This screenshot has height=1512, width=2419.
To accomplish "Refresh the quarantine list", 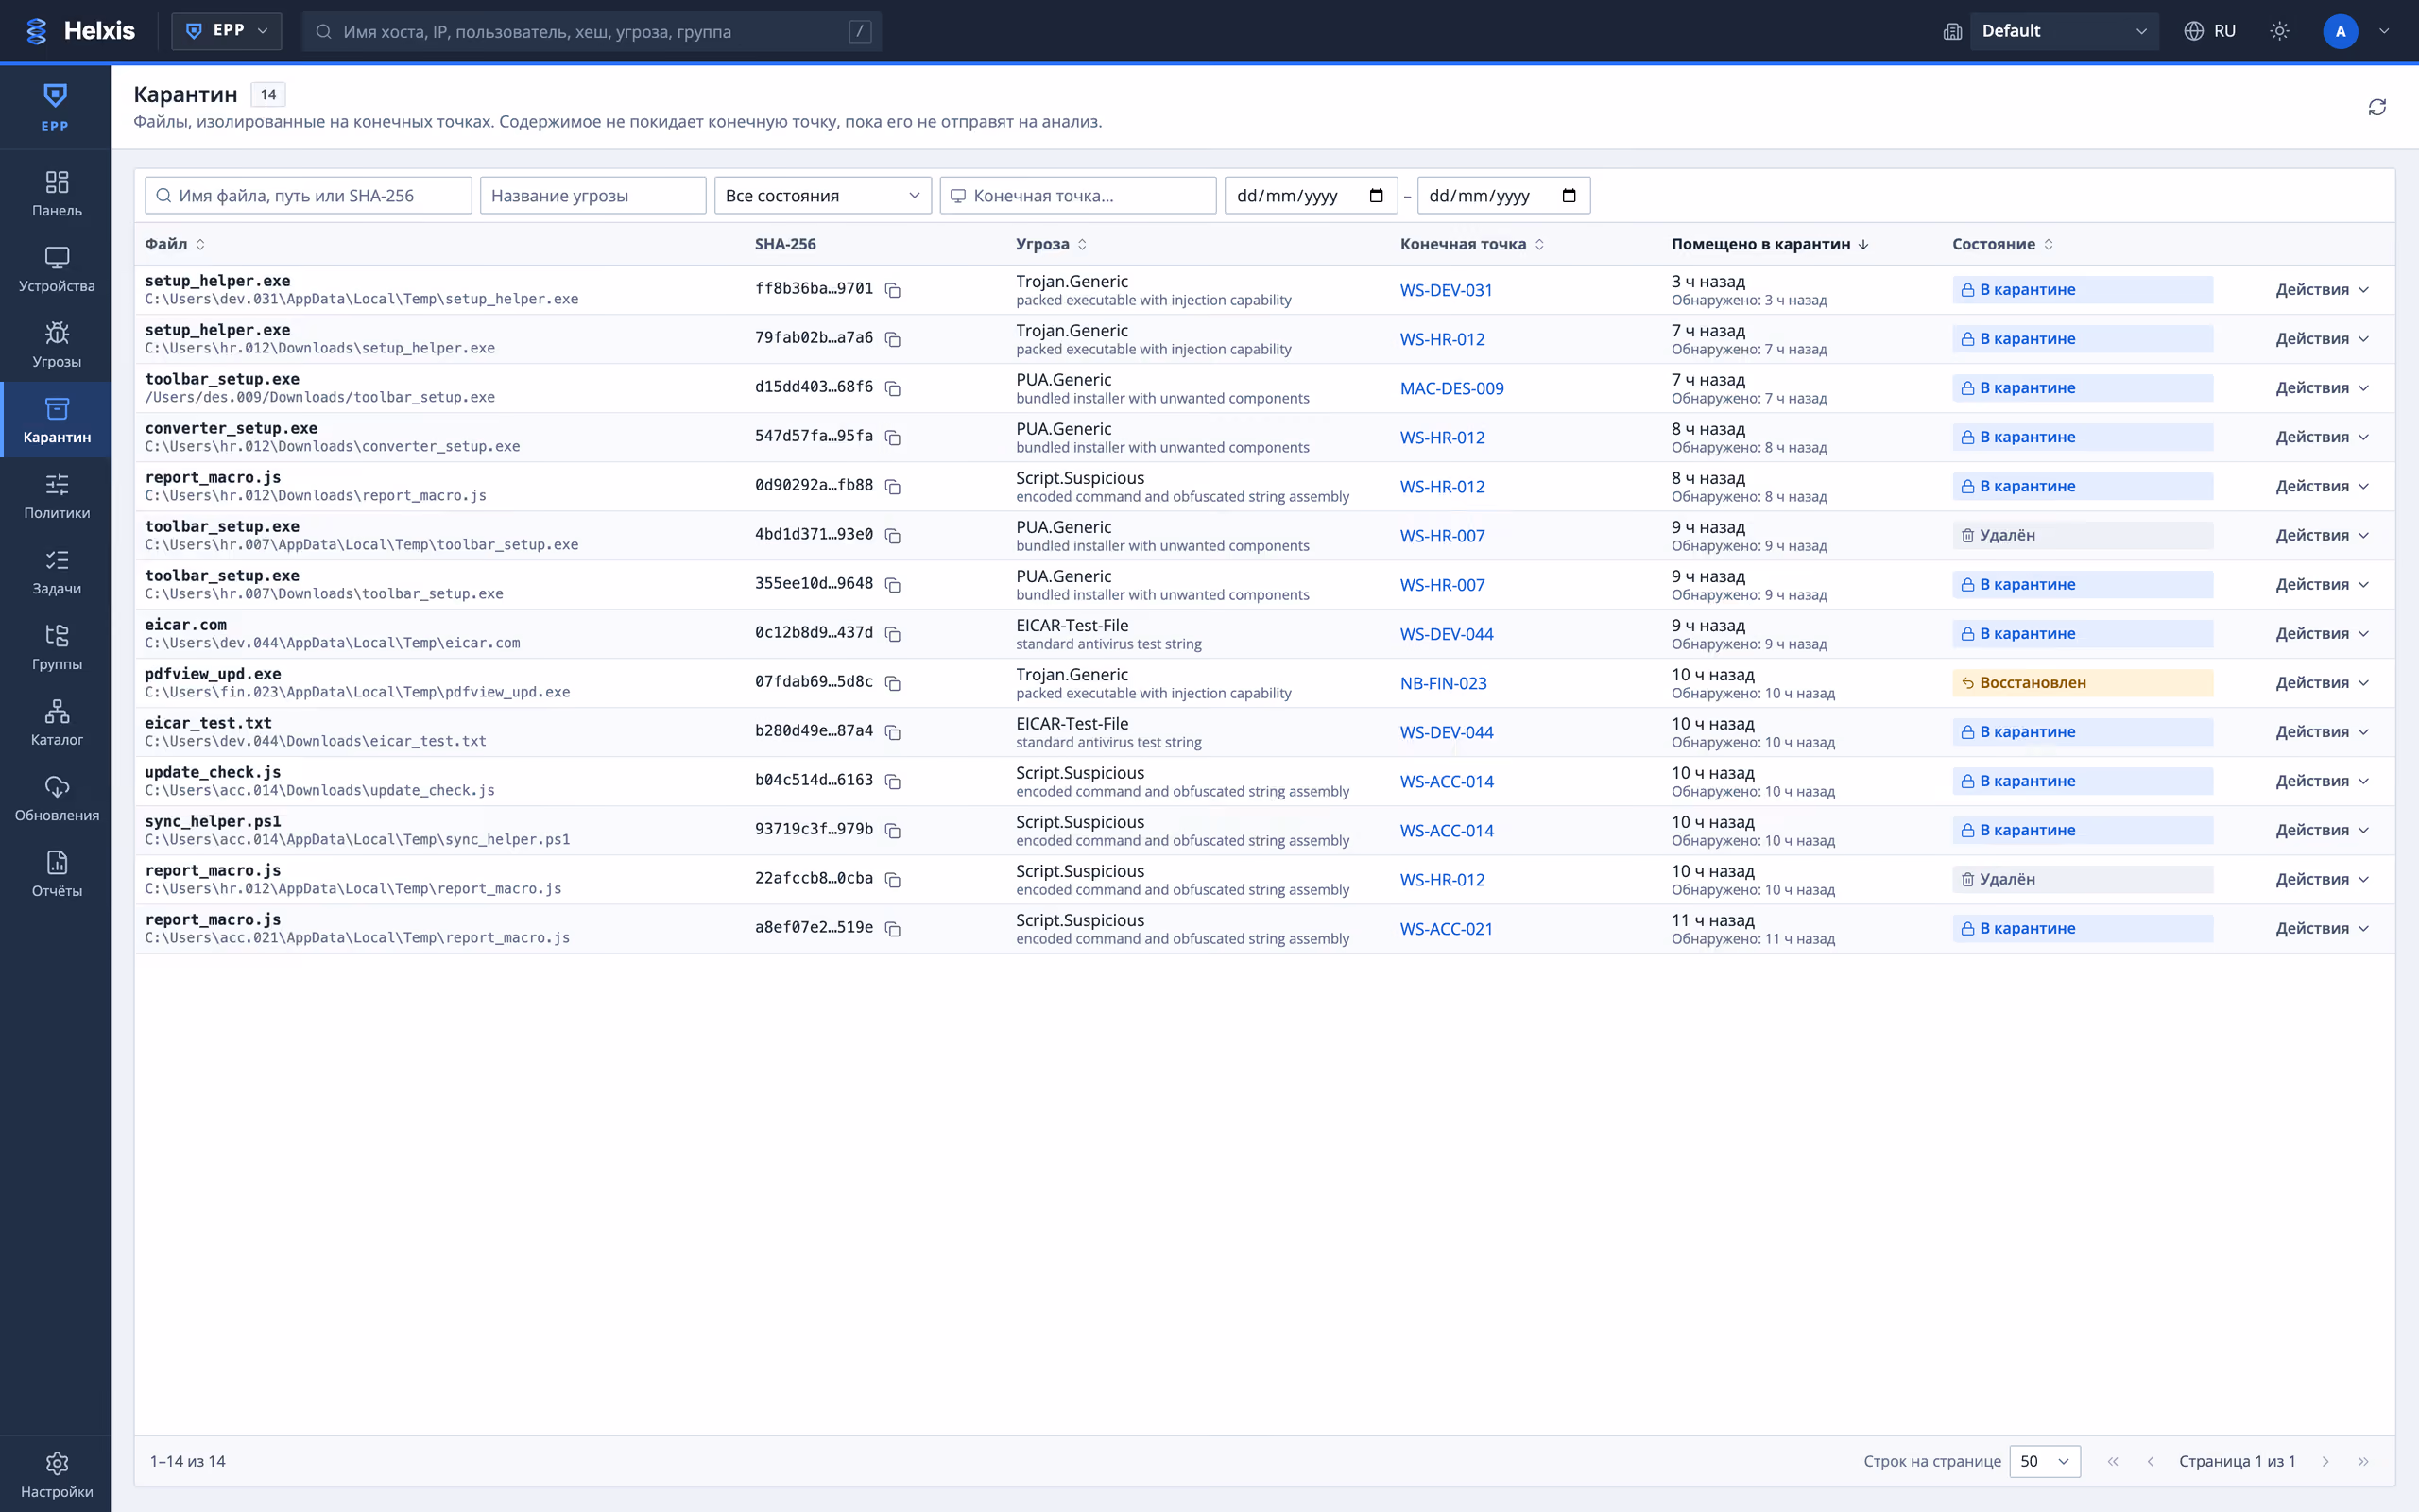I will pyautogui.click(x=2376, y=107).
